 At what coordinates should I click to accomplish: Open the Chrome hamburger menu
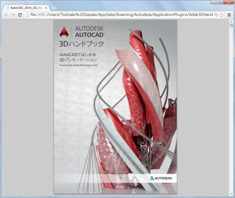coord(229,15)
